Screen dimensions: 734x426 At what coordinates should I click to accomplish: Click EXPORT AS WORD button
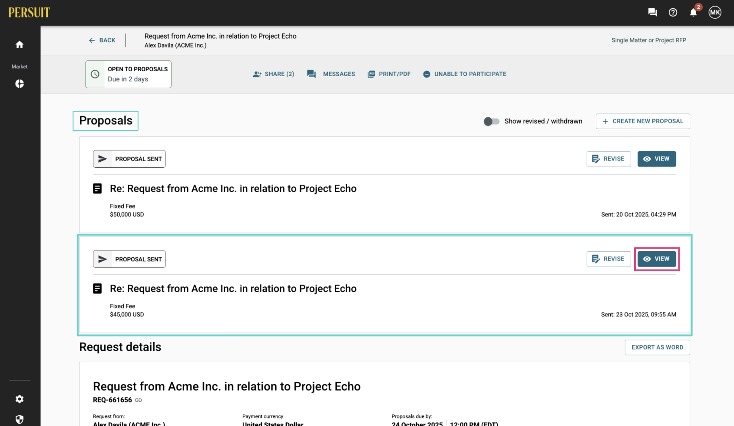(x=657, y=347)
